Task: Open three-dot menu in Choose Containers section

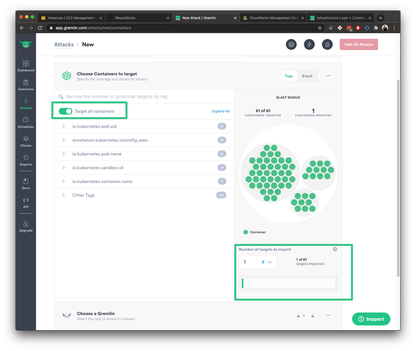Action: 328,76
